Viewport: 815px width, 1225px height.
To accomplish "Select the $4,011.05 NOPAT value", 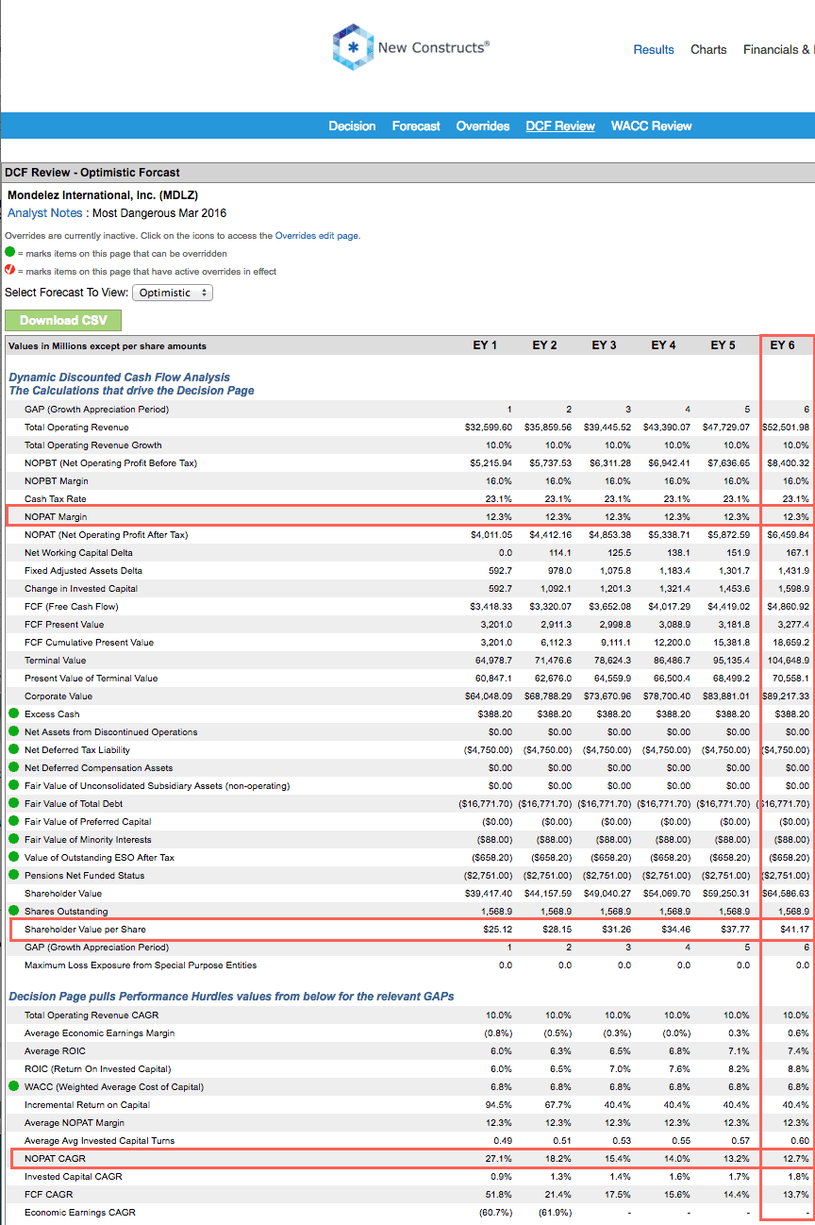I will point(491,535).
